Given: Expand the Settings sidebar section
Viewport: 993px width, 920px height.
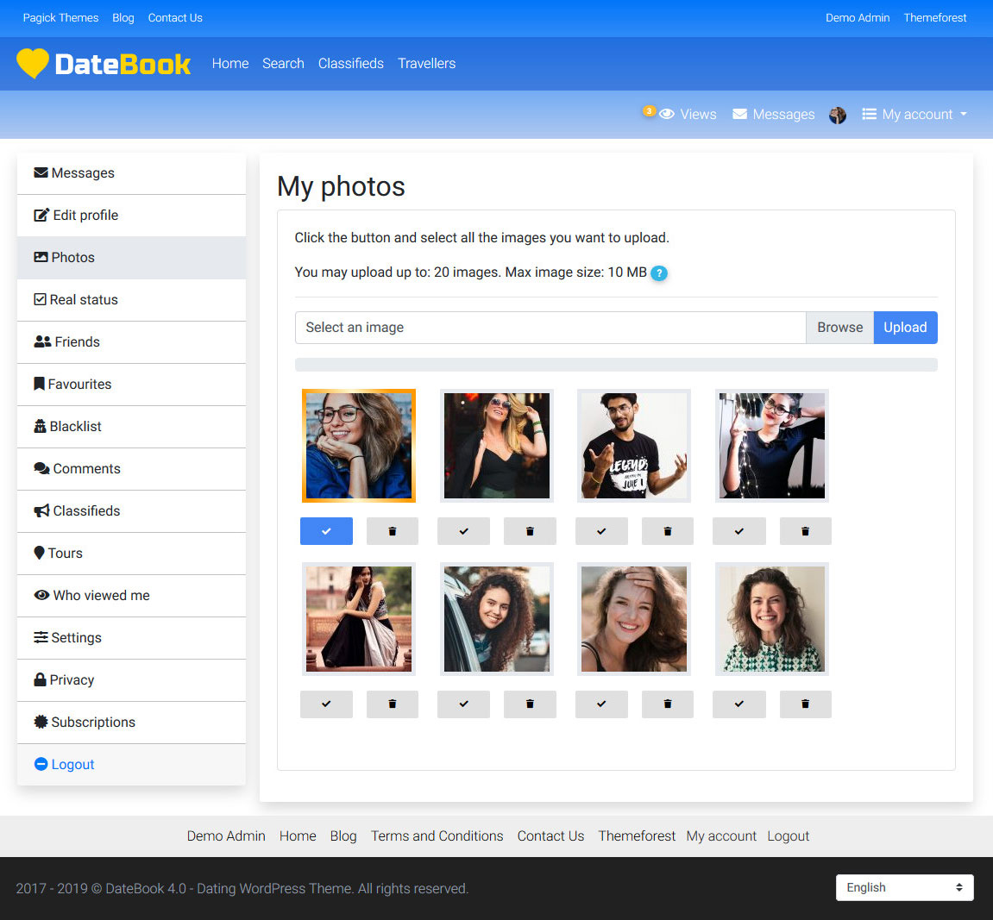Looking at the screenshot, I should (x=41, y=638).
